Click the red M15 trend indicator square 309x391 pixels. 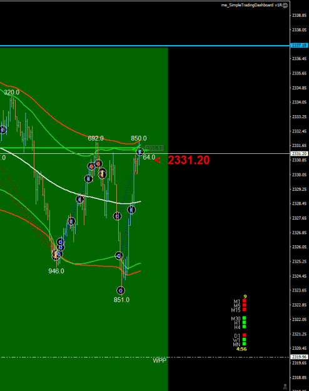tap(244, 310)
